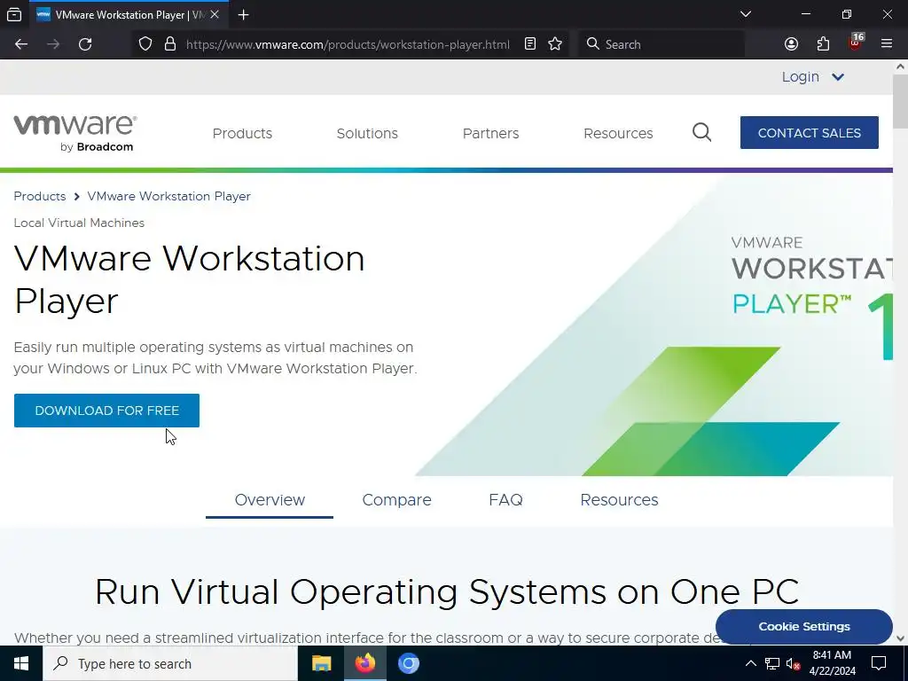Close the VMware Workstation Player tab

tap(215, 14)
